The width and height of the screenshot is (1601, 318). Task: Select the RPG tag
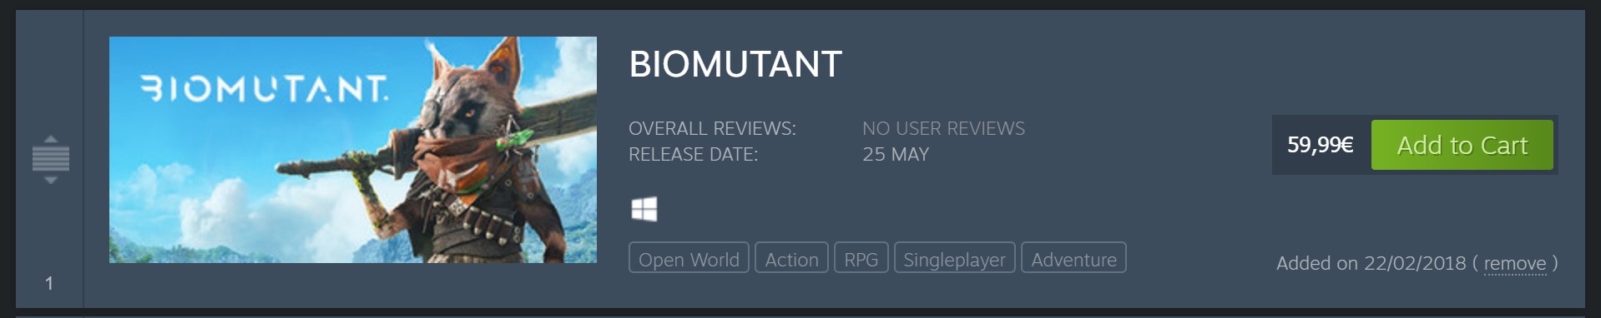point(861,257)
